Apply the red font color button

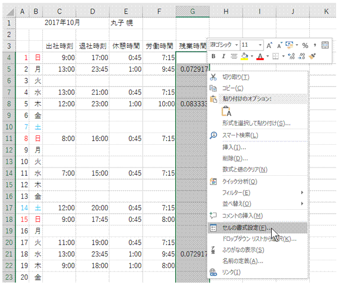pyautogui.click(x=260, y=56)
